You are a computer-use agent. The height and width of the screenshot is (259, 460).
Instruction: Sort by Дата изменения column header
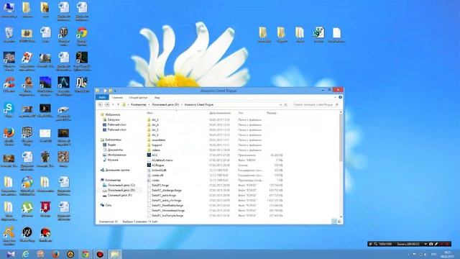220,113
